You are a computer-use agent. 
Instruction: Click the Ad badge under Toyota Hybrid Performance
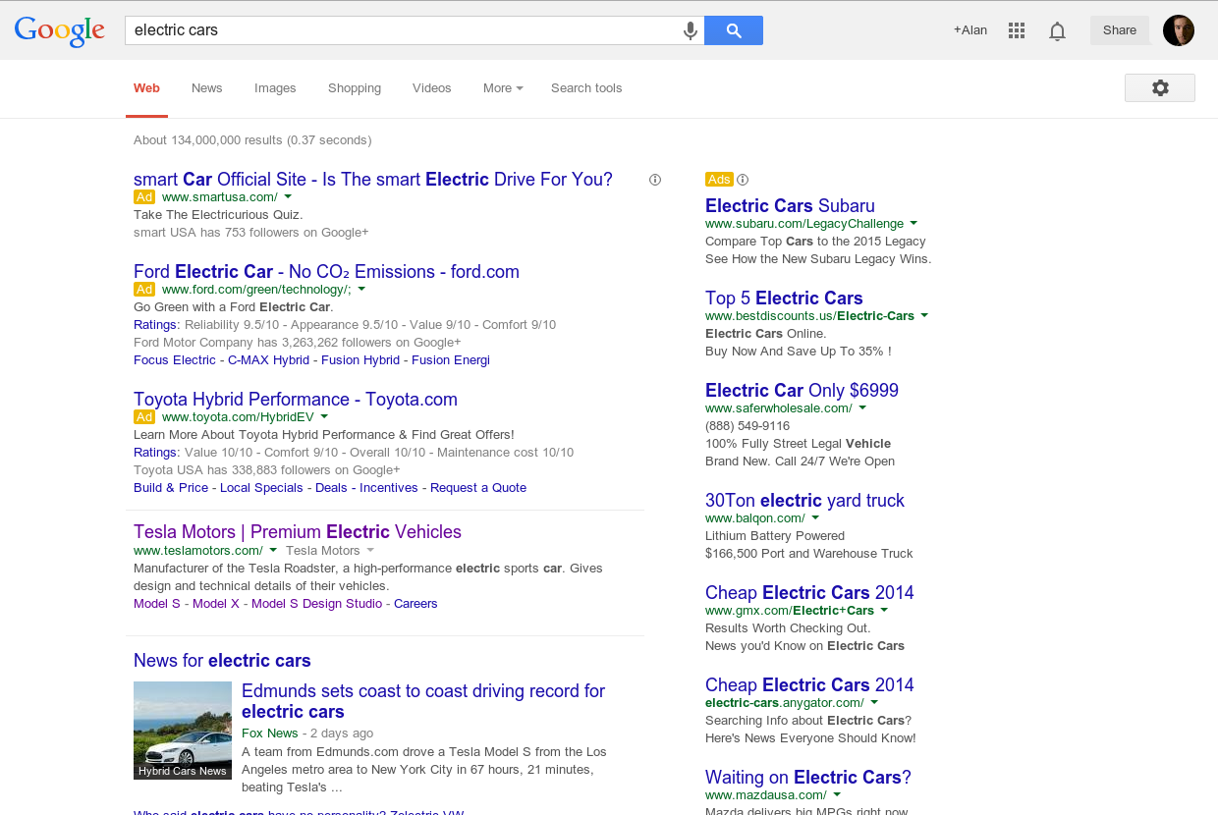[x=144, y=417]
